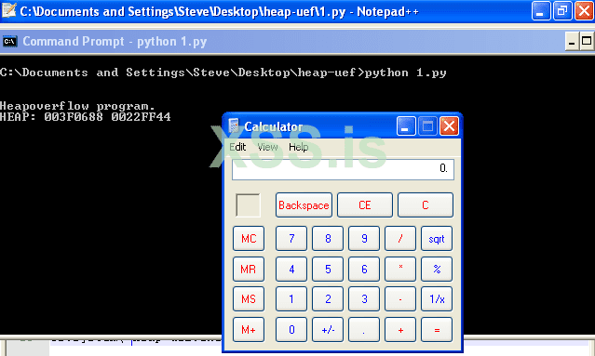
Task: Tap the 7 key in Calculator
Action: pyautogui.click(x=291, y=239)
